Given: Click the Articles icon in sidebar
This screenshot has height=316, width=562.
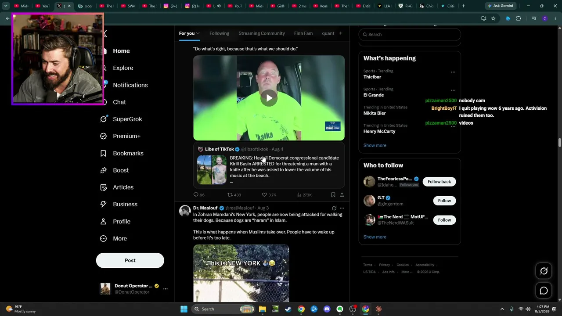Looking at the screenshot, I should click(104, 187).
